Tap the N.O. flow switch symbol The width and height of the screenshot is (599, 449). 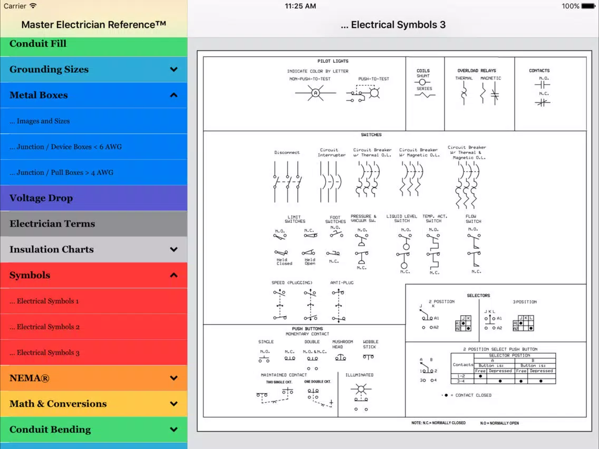[x=474, y=240]
